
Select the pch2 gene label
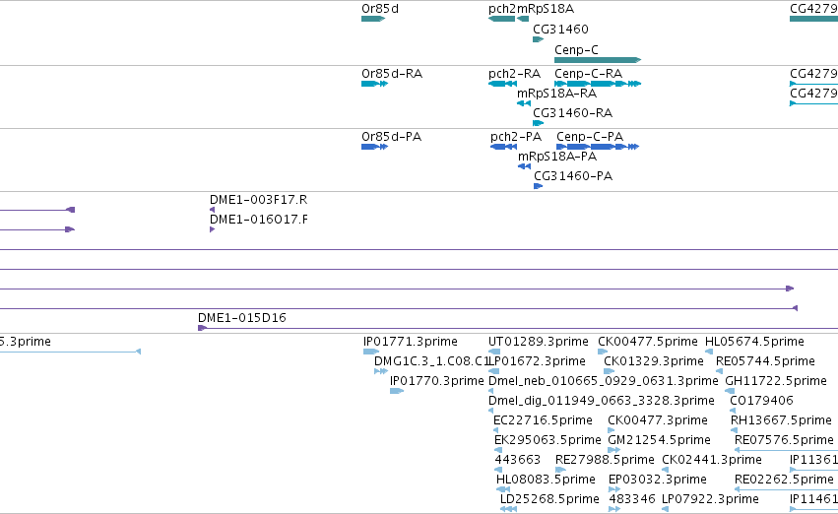point(502,9)
